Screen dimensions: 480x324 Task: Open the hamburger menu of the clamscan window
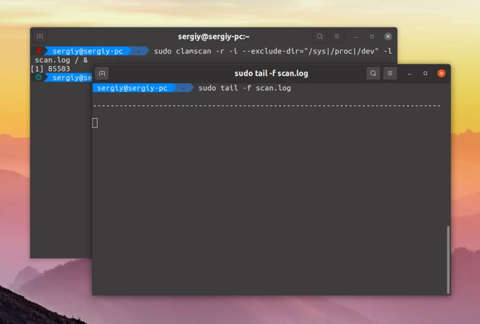tap(337, 36)
